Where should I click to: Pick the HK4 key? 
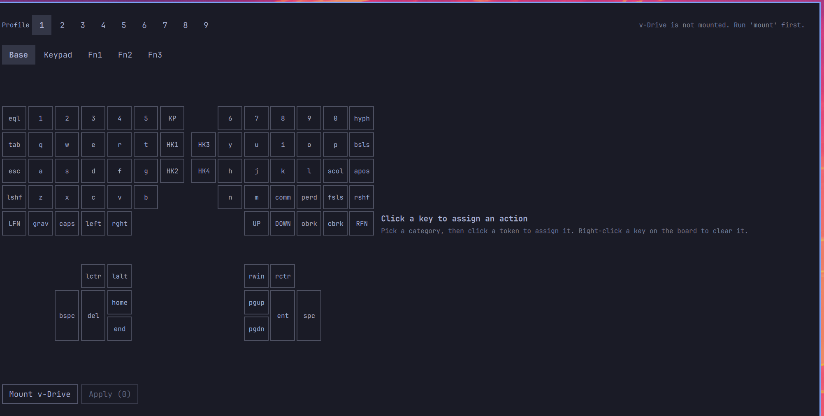point(204,171)
